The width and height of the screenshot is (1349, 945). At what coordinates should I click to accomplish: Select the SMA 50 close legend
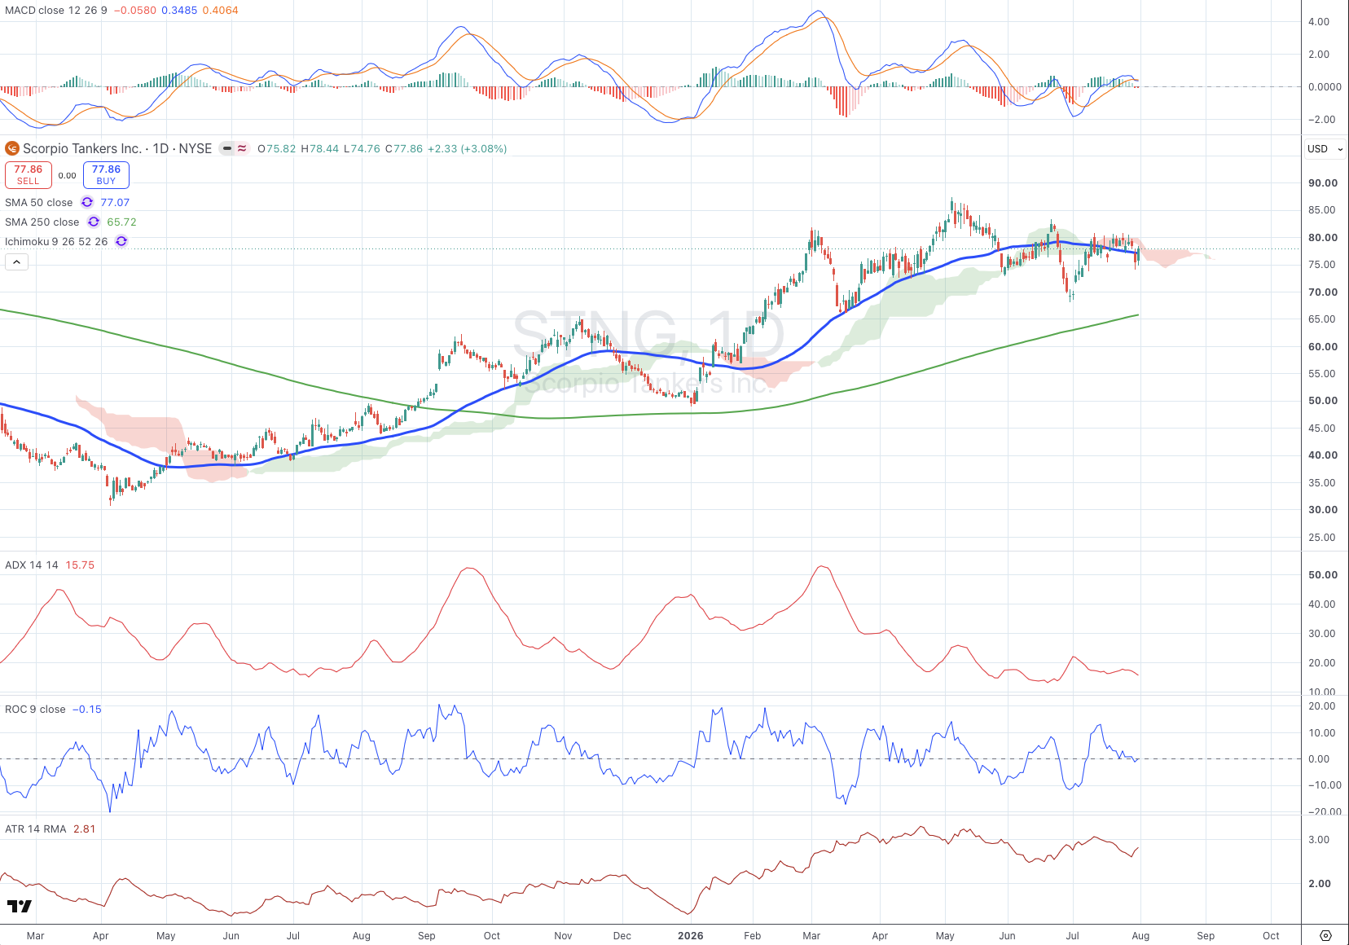coord(38,202)
